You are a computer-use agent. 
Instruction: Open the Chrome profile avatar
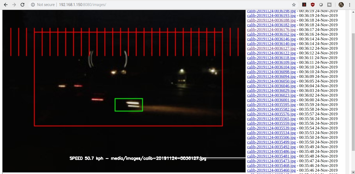pyautogui.click(x=341, y=5)
